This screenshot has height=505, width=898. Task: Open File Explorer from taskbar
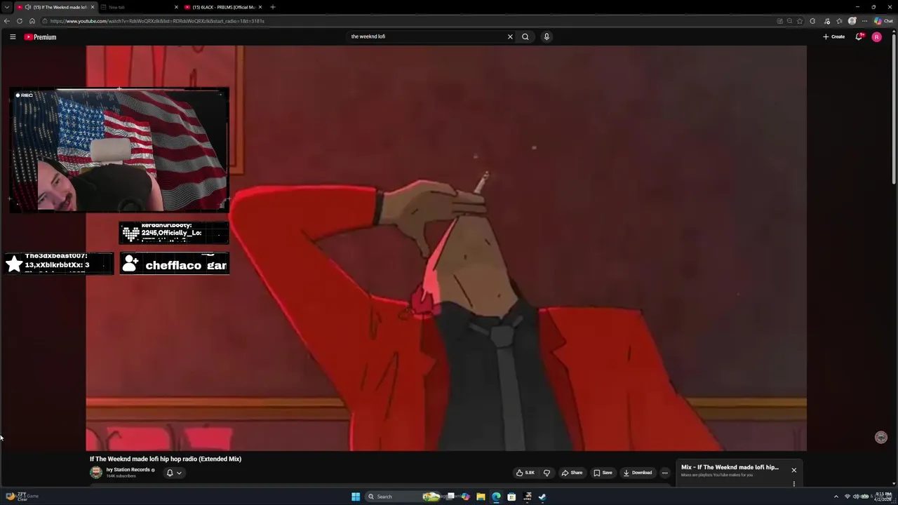pyautogui.click(x=481, y=497)
